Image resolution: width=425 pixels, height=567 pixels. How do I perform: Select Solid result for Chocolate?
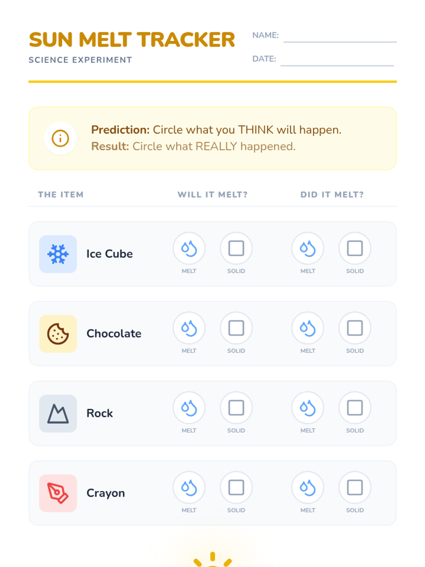[355, 328]
